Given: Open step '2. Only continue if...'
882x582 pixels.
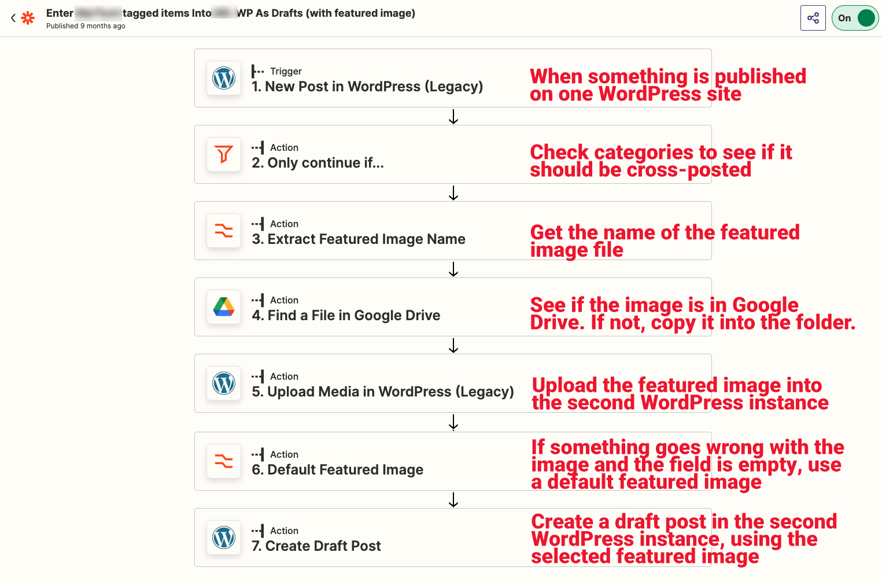Looking at the screenshot, I should 318,163.
